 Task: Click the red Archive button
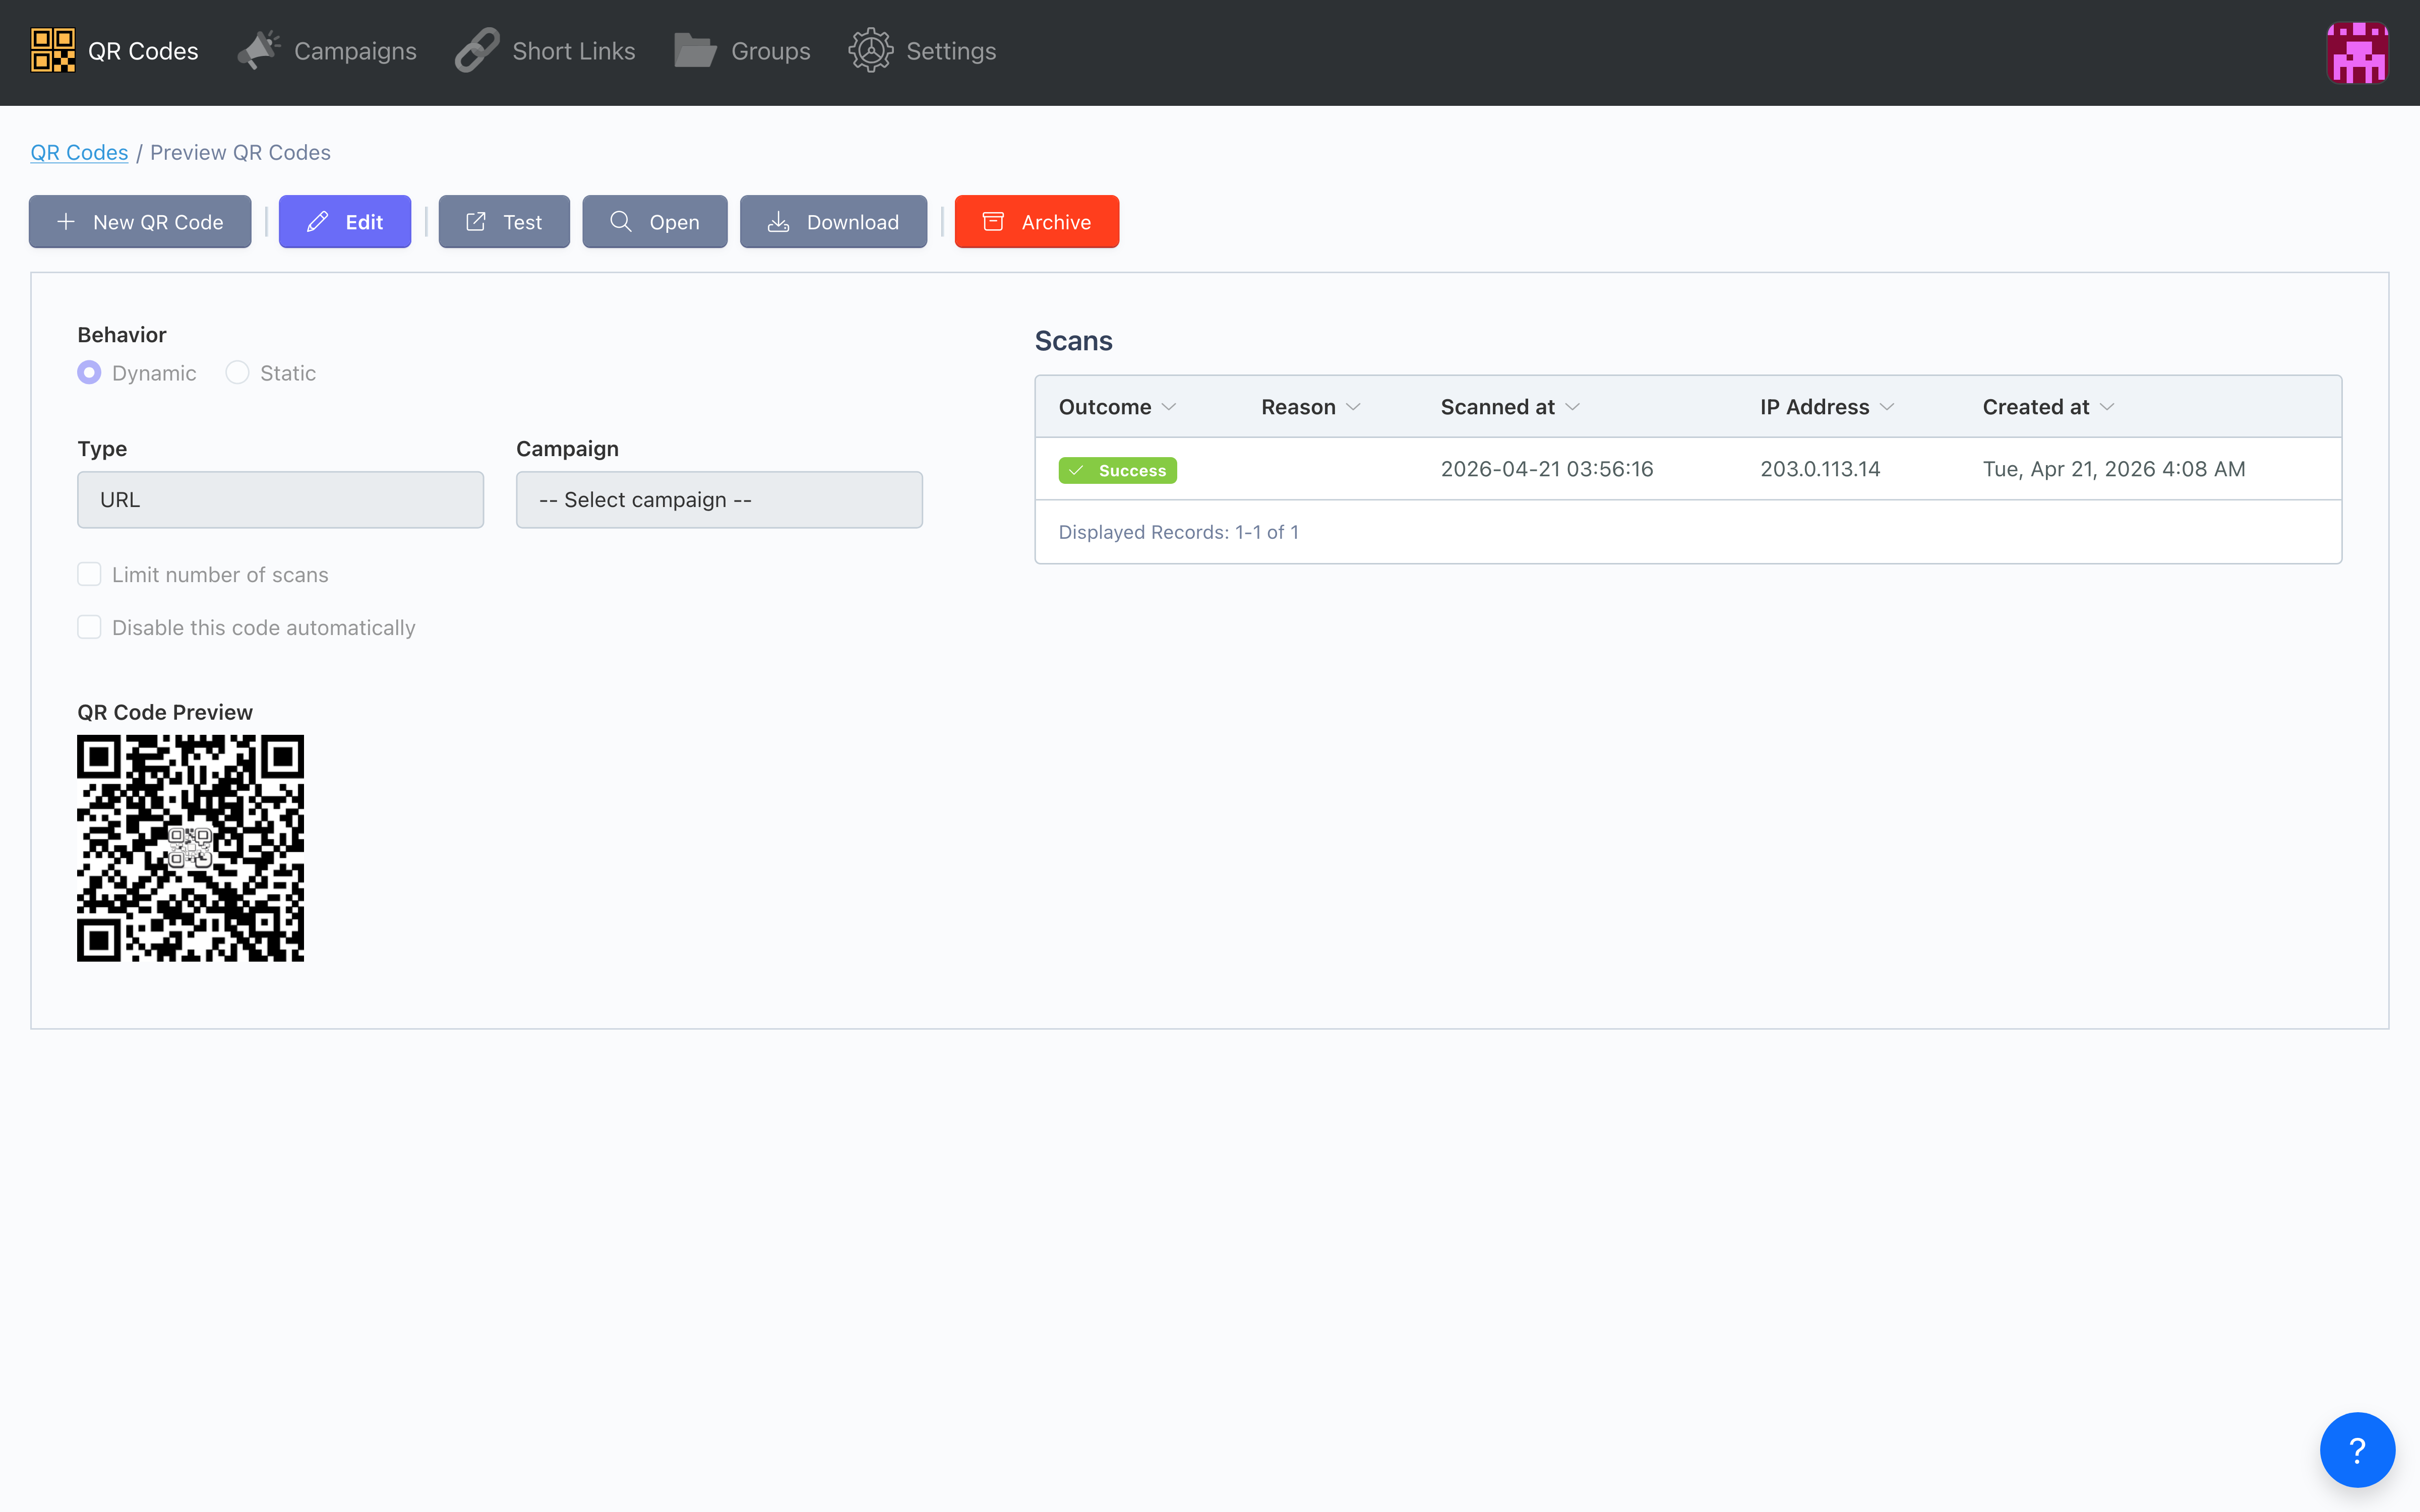1037,222
